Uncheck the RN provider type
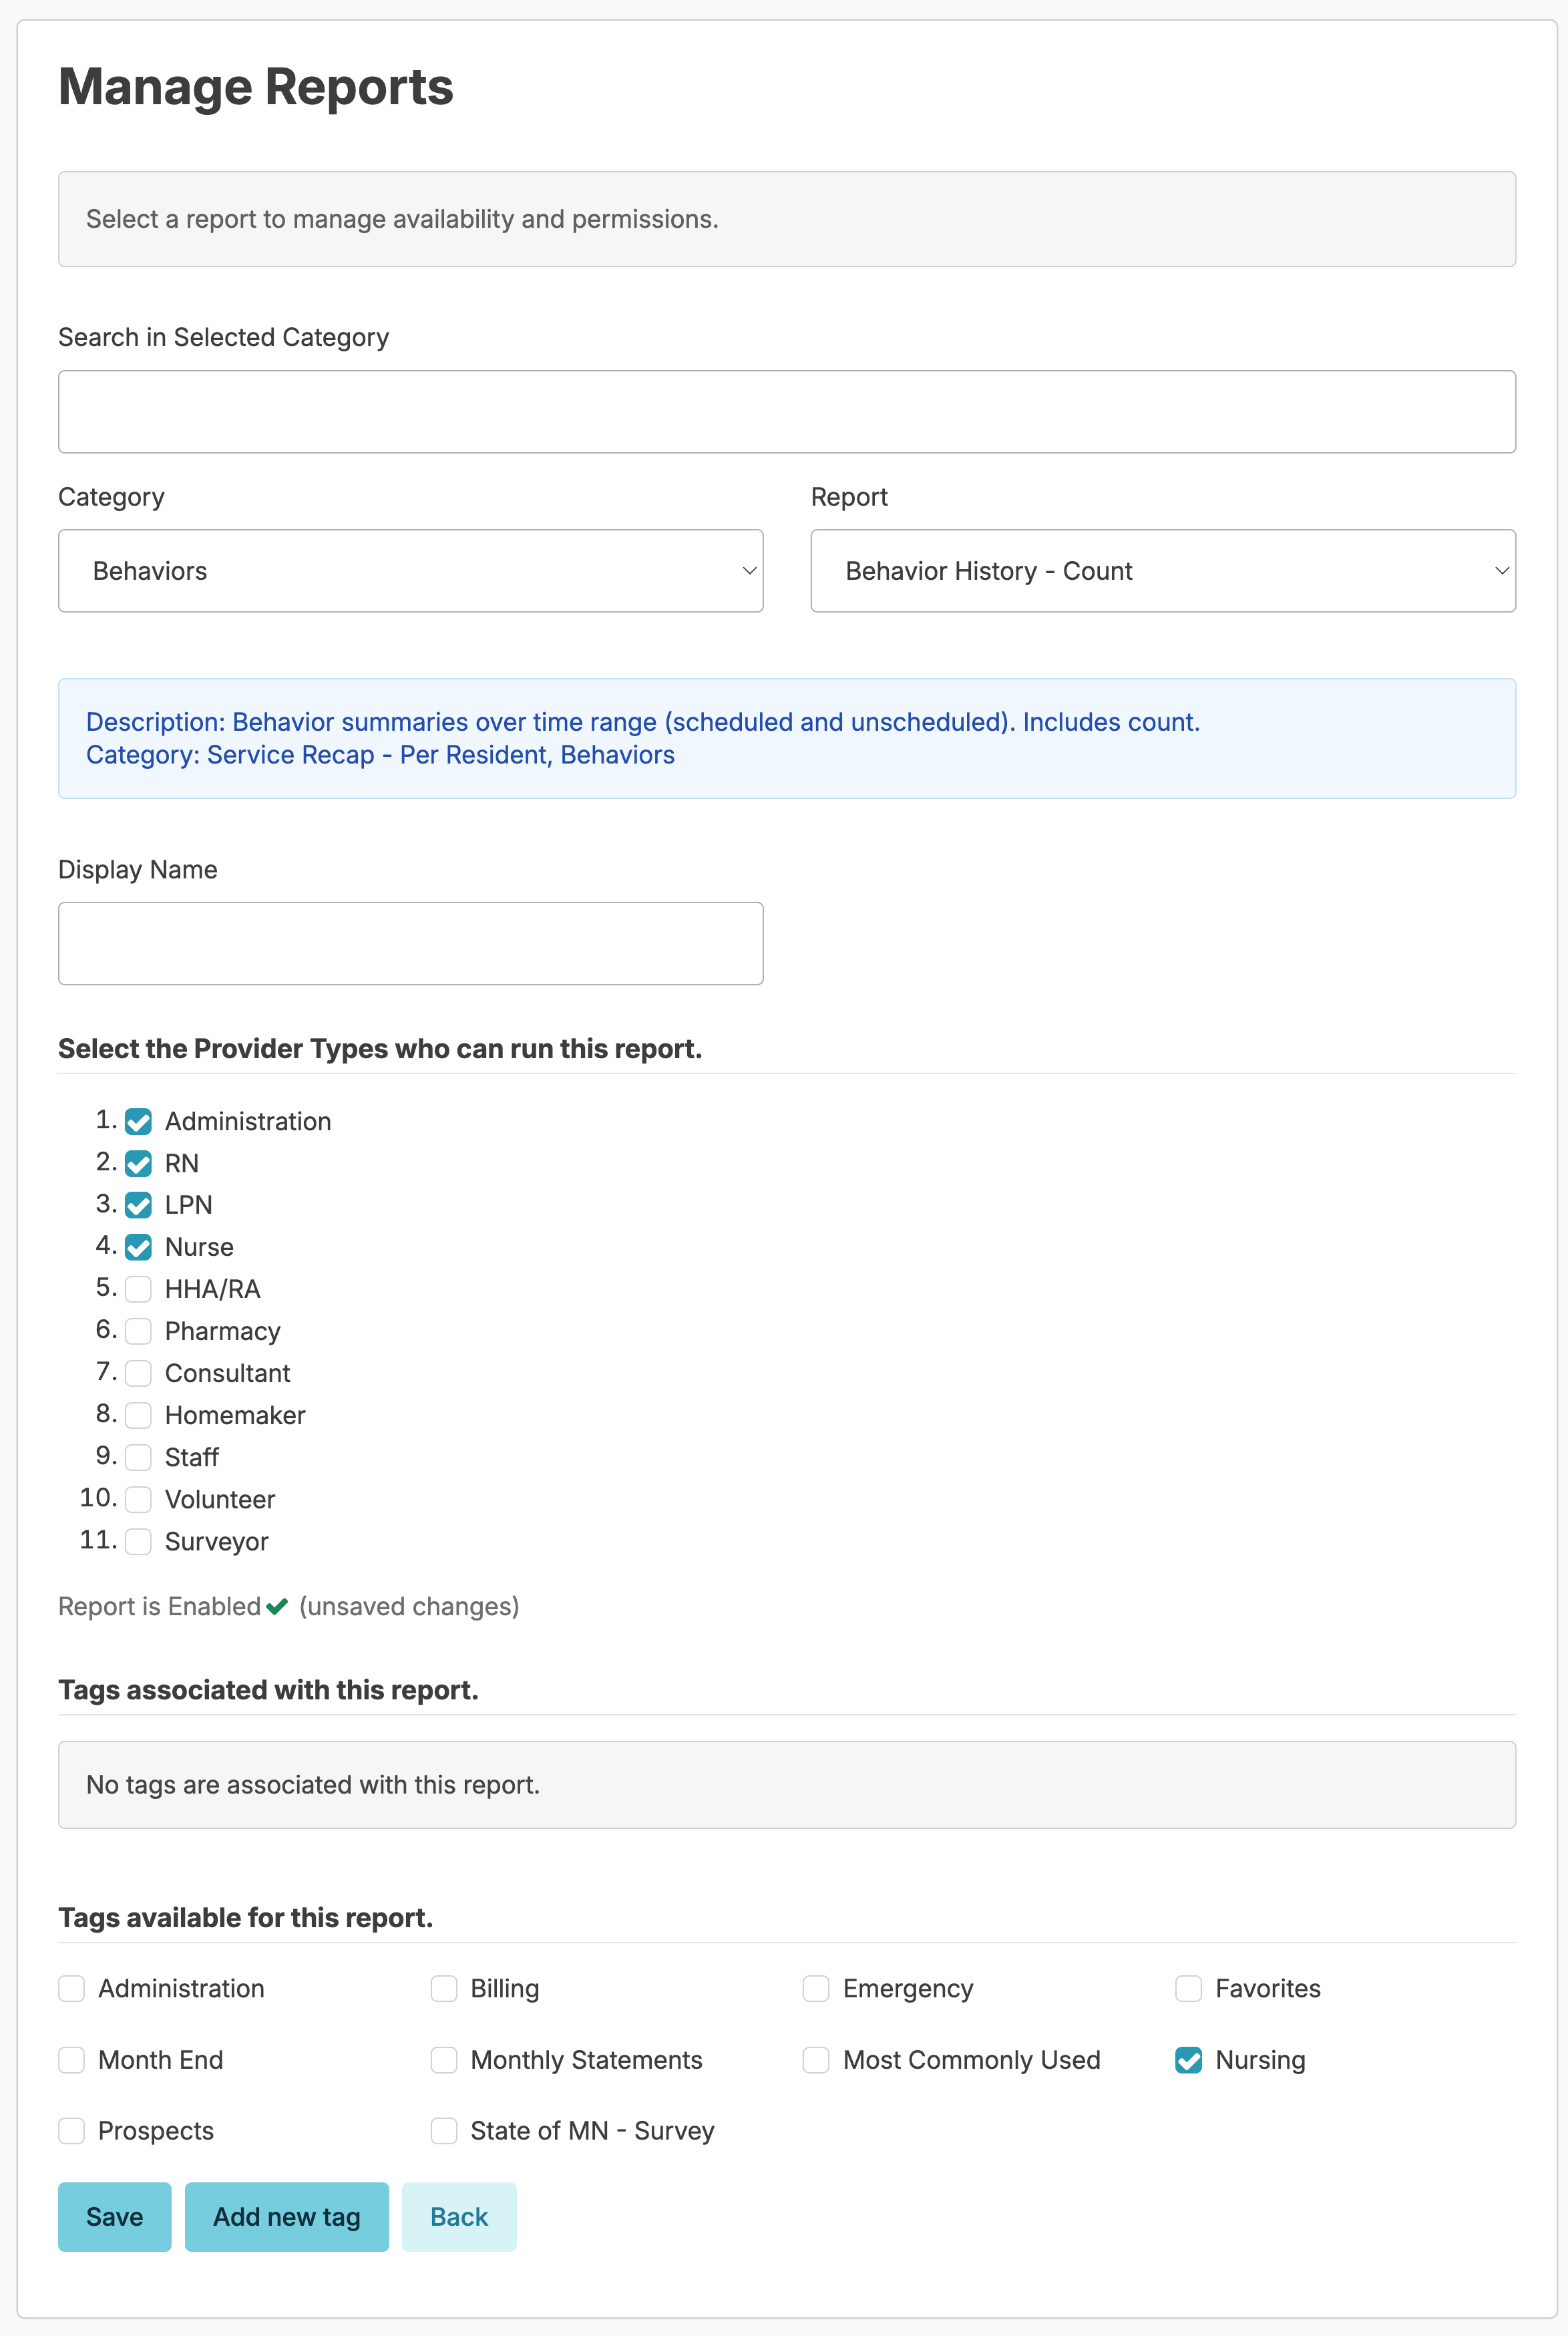This screenshot has height=2336, width=1568. click(139, 1164)
